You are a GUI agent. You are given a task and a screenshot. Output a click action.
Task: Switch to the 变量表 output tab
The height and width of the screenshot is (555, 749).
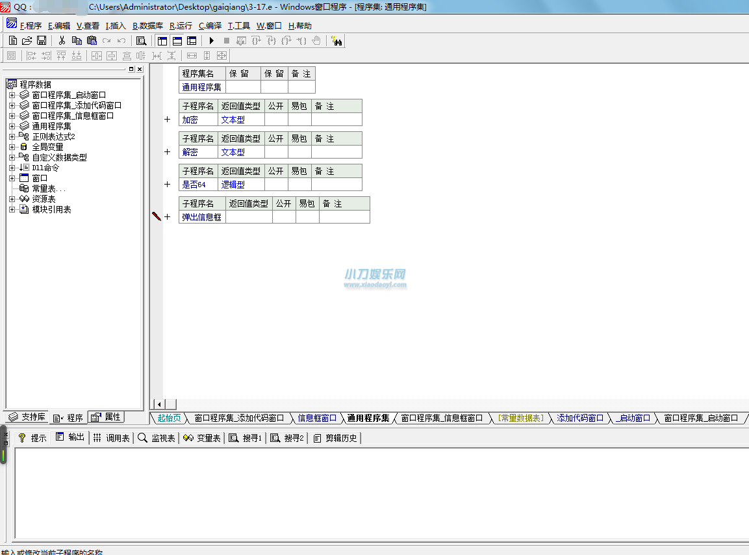(202, 438)
